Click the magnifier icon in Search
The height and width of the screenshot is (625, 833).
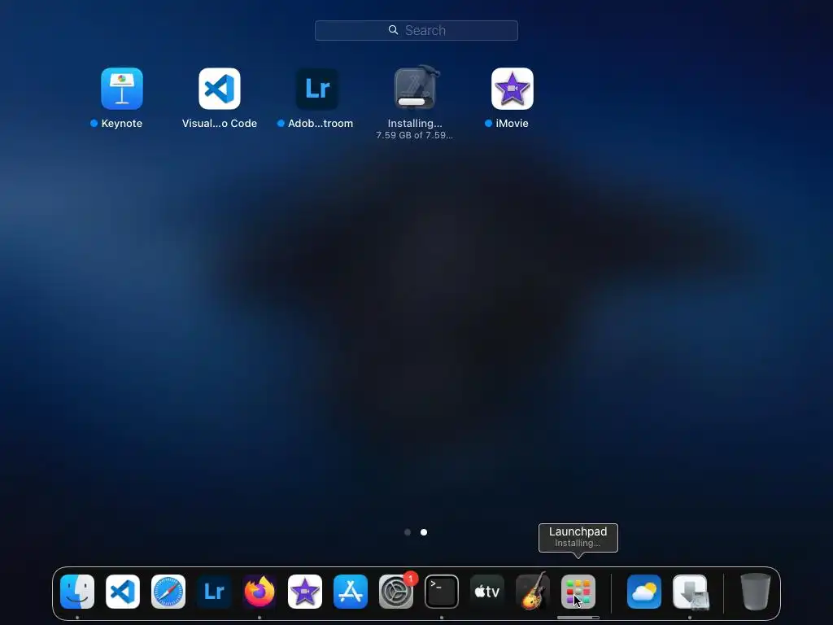point(393,30)
